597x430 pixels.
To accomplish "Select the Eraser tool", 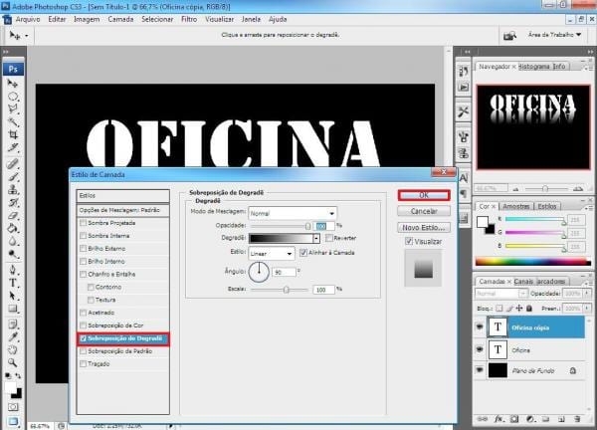I will pos(13,215).
